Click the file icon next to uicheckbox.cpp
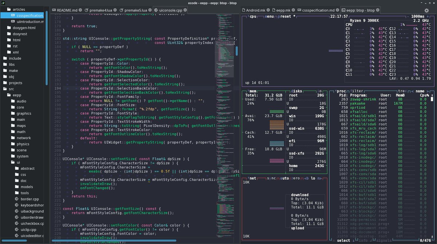The width and height of the screenshot is (437, 244). pos(17,224)
